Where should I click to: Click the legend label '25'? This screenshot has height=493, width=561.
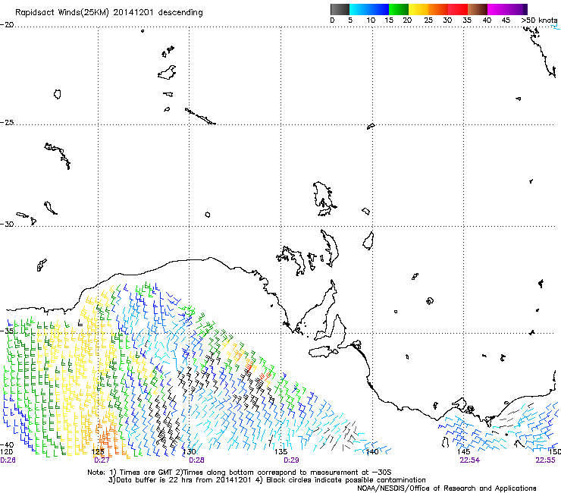click(428, 20)
